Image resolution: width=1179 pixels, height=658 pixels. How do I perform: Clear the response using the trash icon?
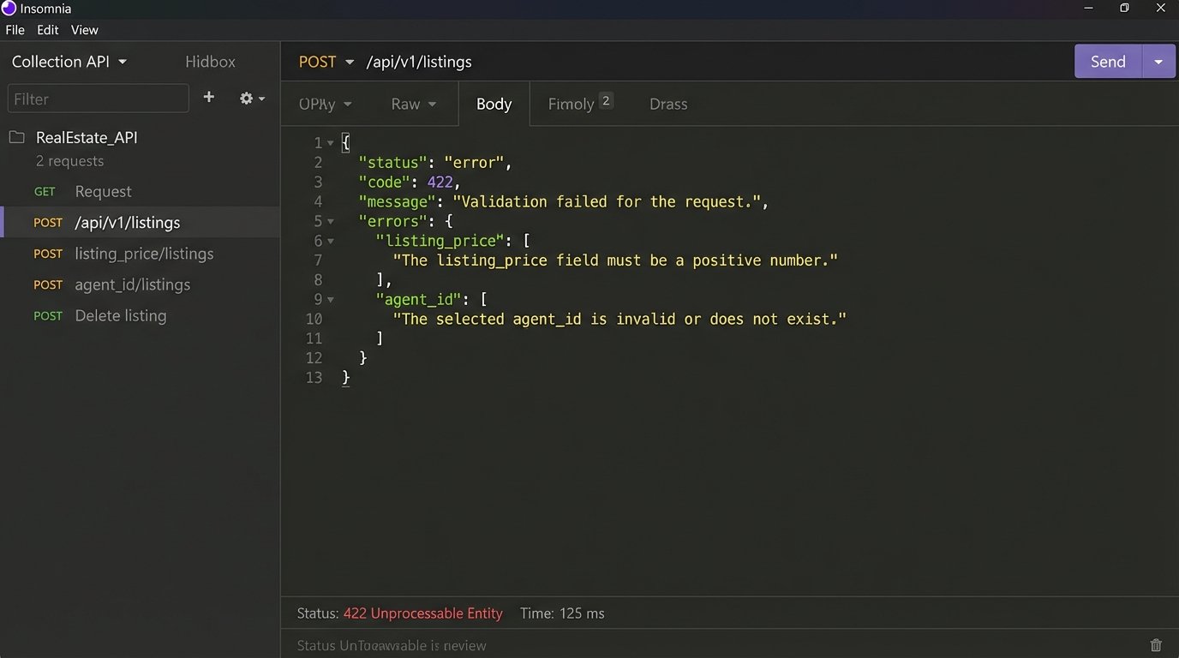pyautogui.click(x=1155, y=645)
